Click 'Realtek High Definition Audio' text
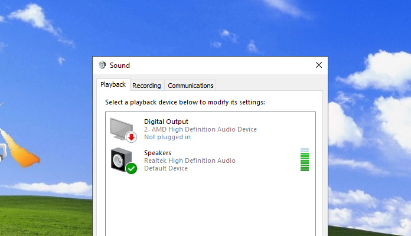The image size is (411, 236). point(190,160)
